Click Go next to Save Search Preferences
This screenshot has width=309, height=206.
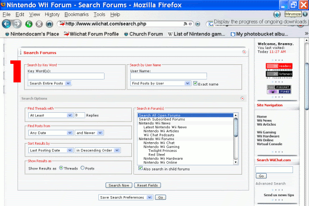pyautogui.click(x=160, y=197)
